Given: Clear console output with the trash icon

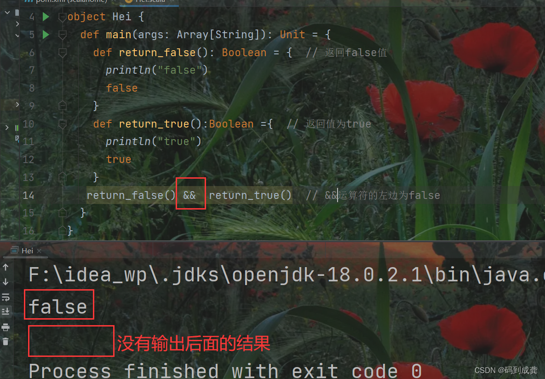Looking at the screenshot, I should [6, 342].
